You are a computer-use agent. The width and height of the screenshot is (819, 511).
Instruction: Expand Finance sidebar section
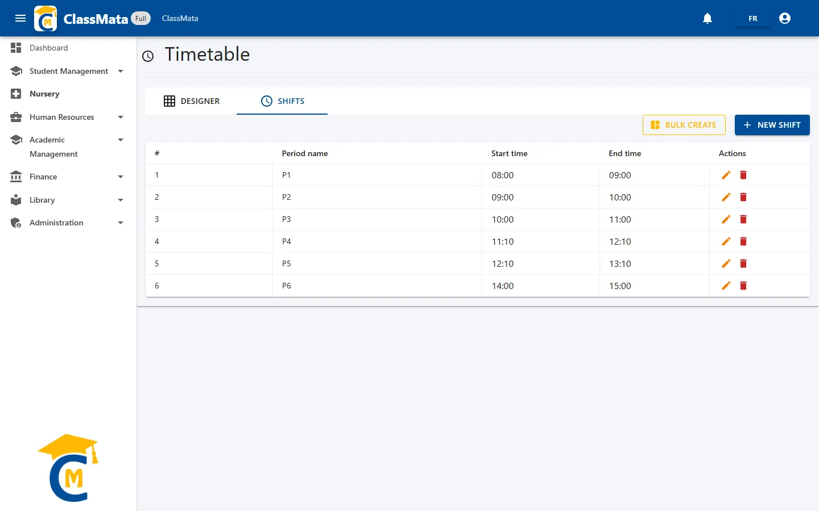68,177
